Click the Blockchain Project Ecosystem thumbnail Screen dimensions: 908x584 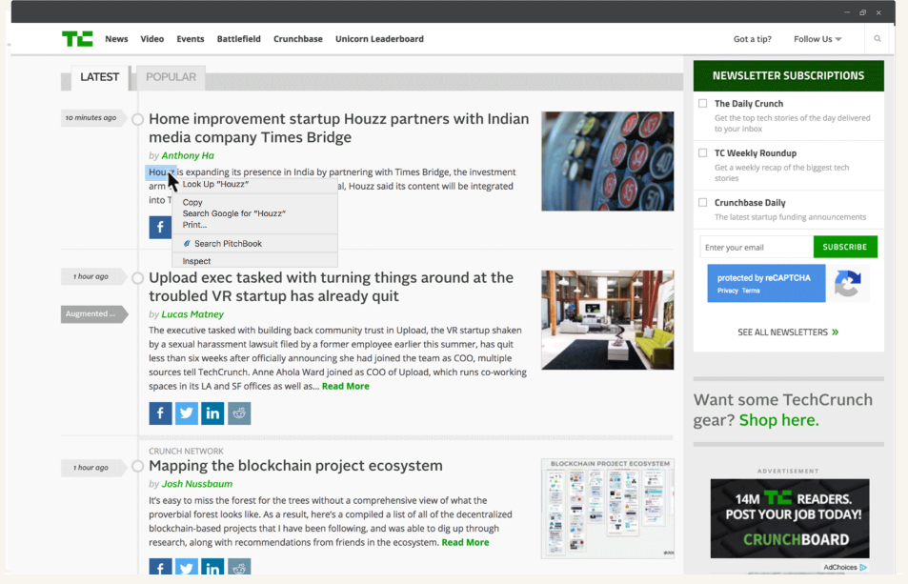[x=608, y=509]
